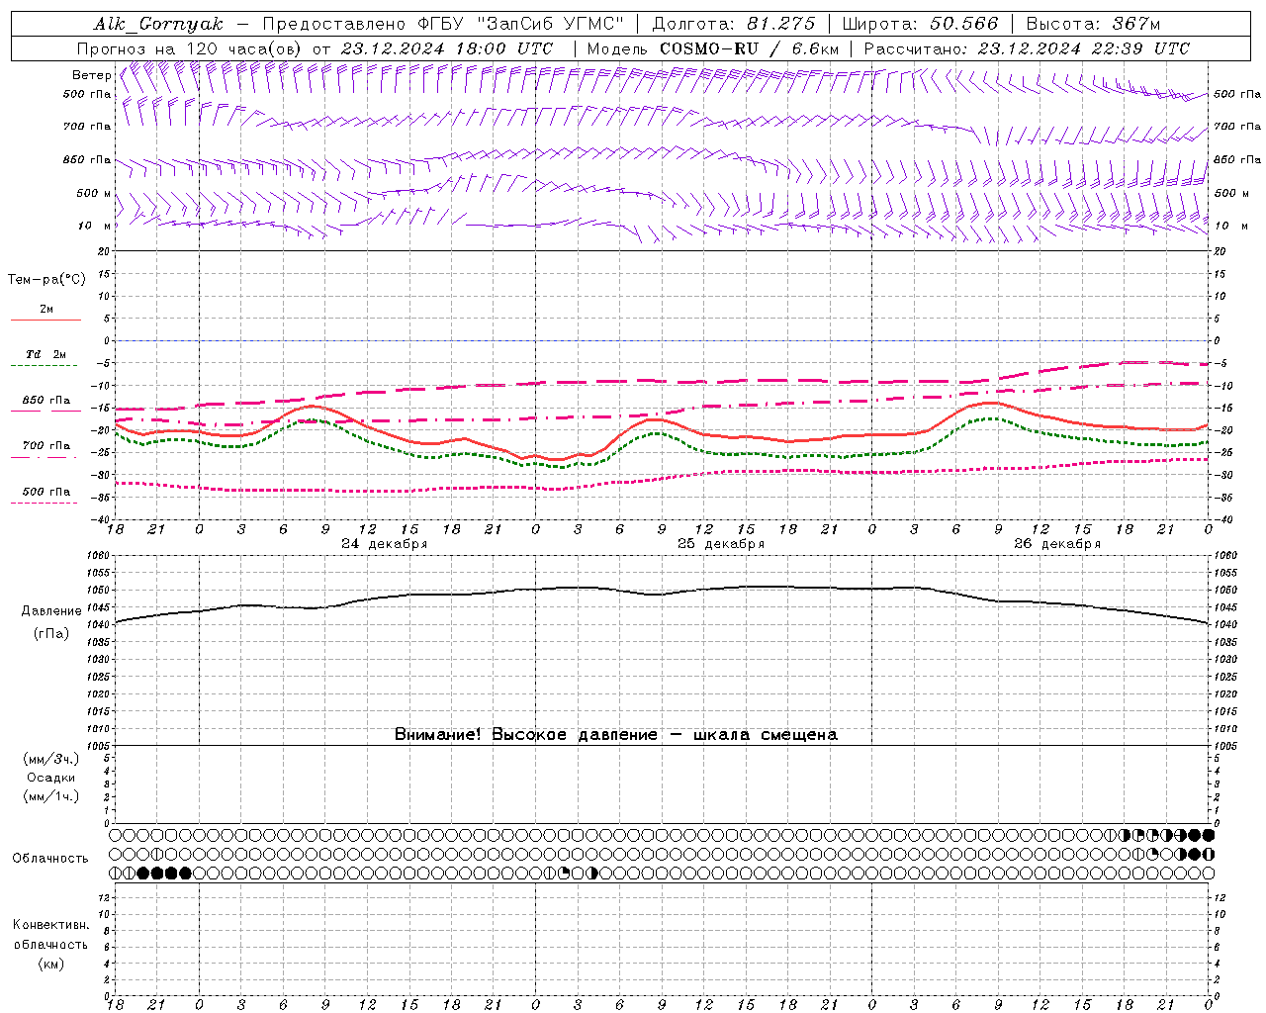Click the 'Давление' pressure panel label
This screenshot has width=1266, height=1013.
pos(51,611)
